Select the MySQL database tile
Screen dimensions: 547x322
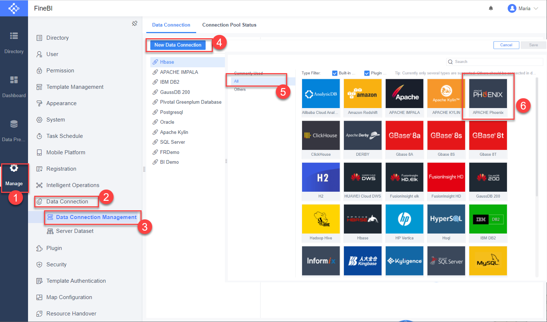[x=488, y=261]
